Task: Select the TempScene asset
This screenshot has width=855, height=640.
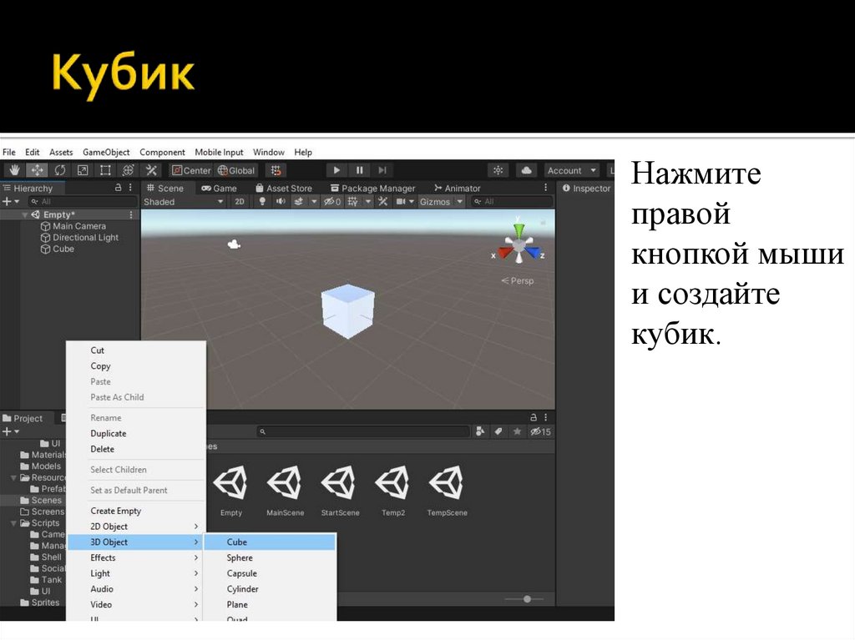Action: 448,491
